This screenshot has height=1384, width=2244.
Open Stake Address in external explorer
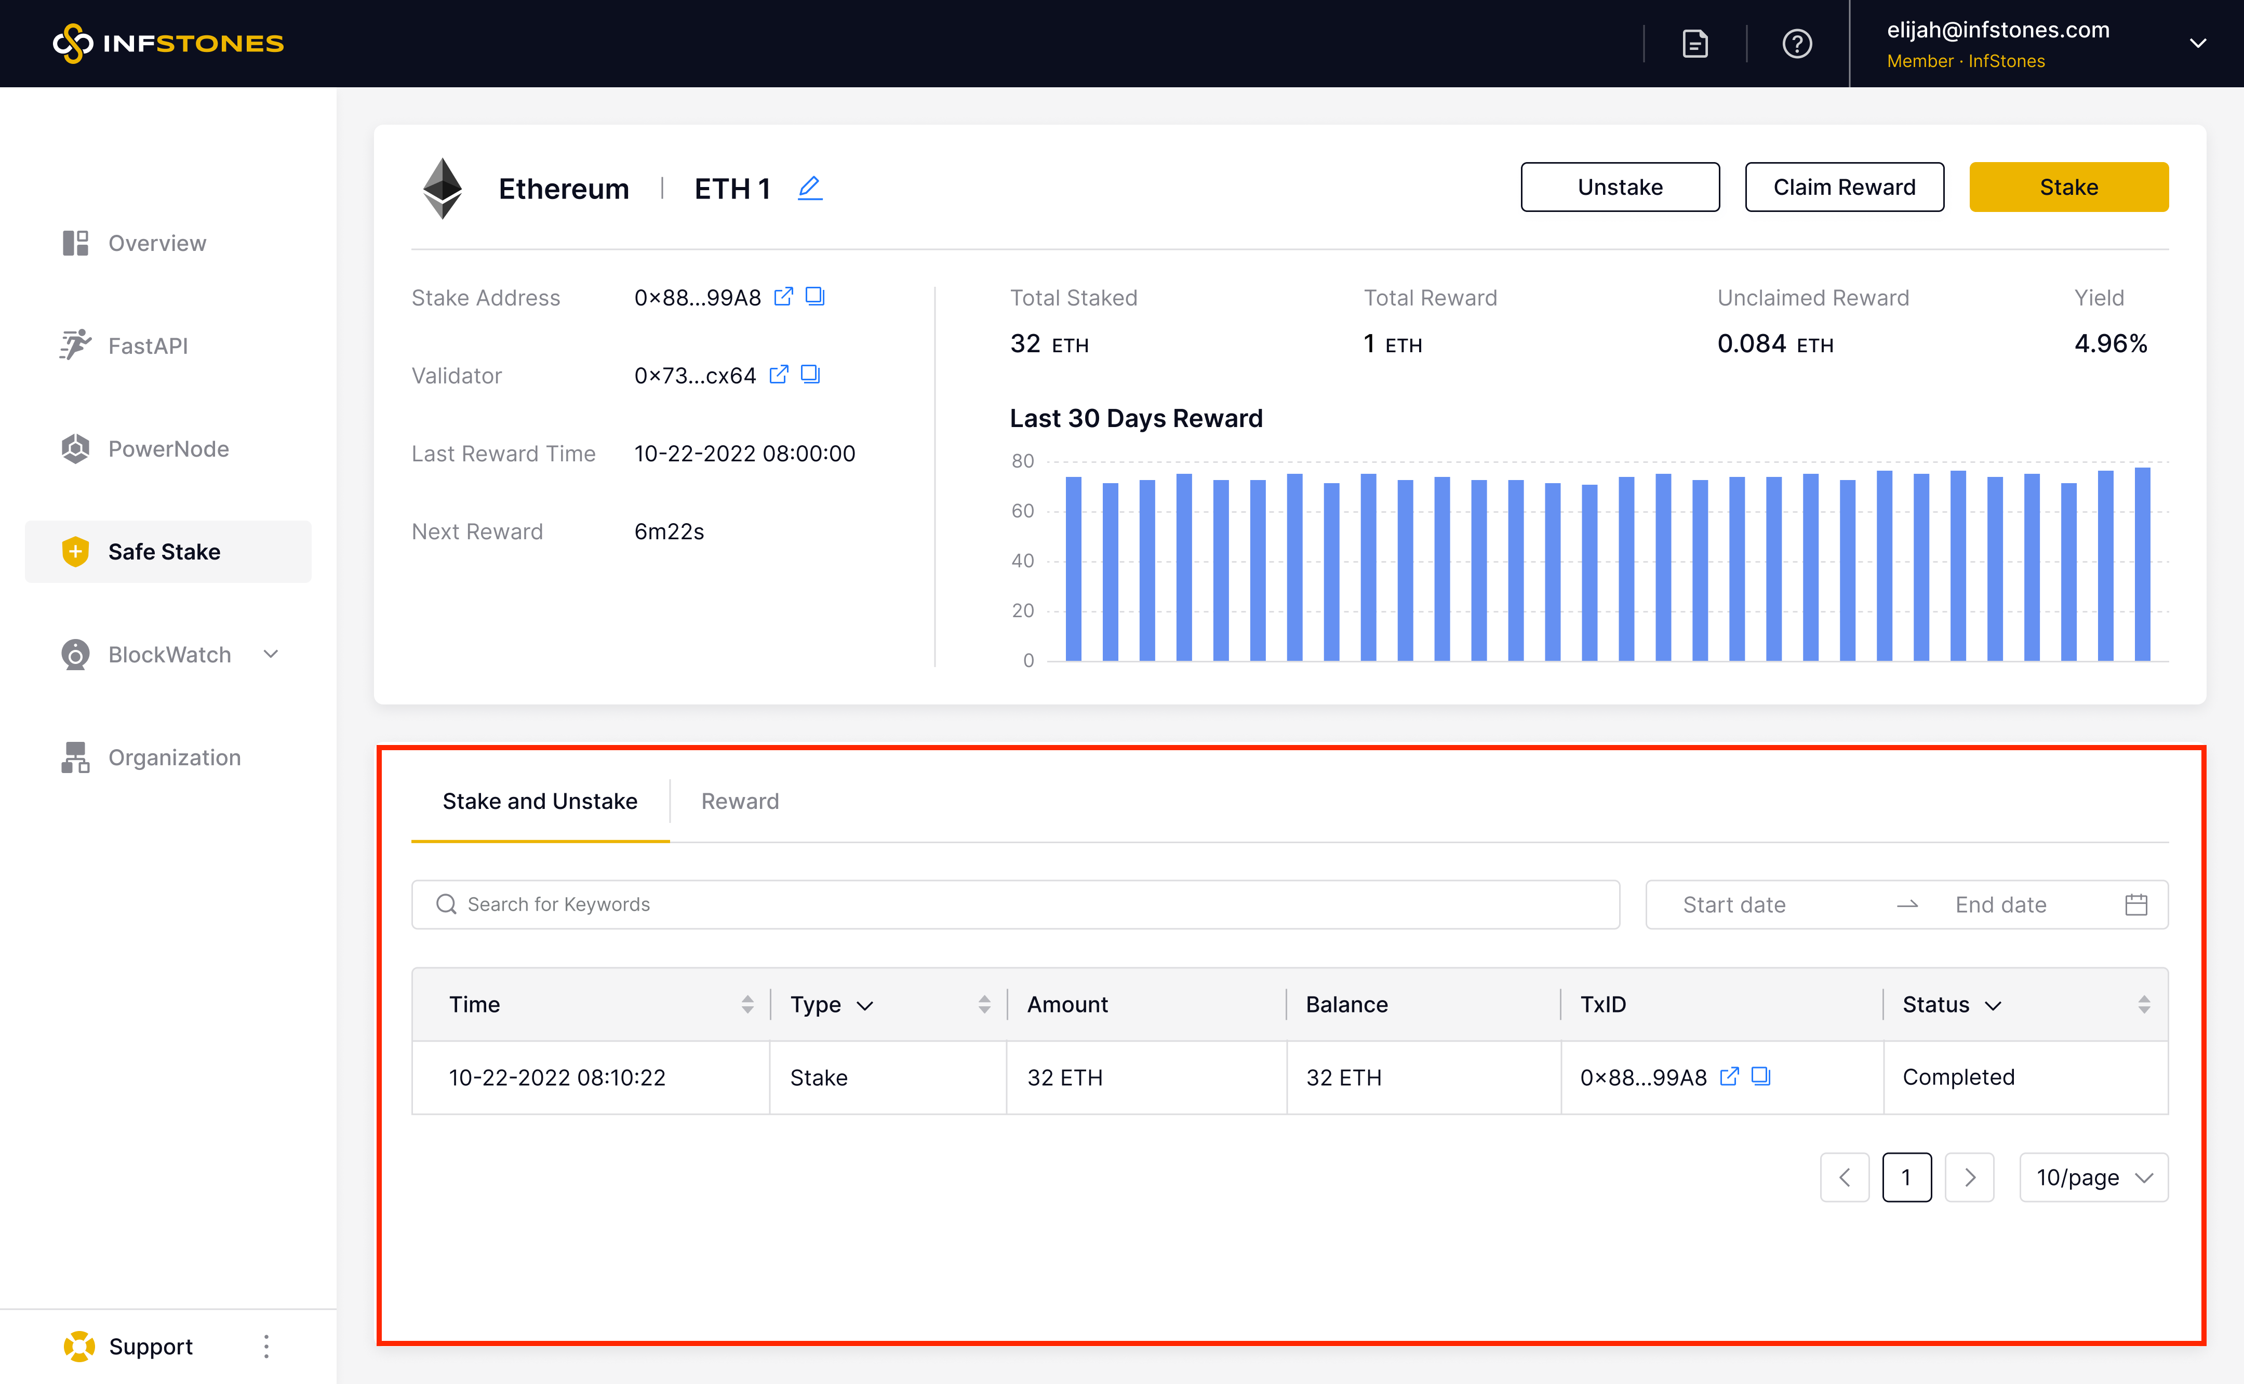[x=783, y=297]
